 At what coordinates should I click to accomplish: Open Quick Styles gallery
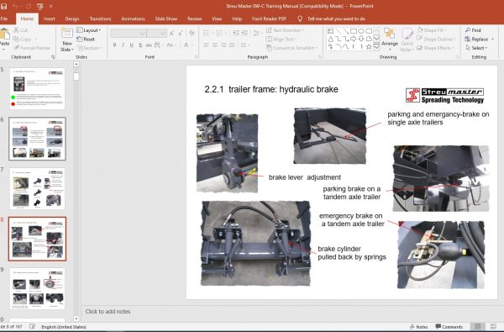[x=407, y=40]
